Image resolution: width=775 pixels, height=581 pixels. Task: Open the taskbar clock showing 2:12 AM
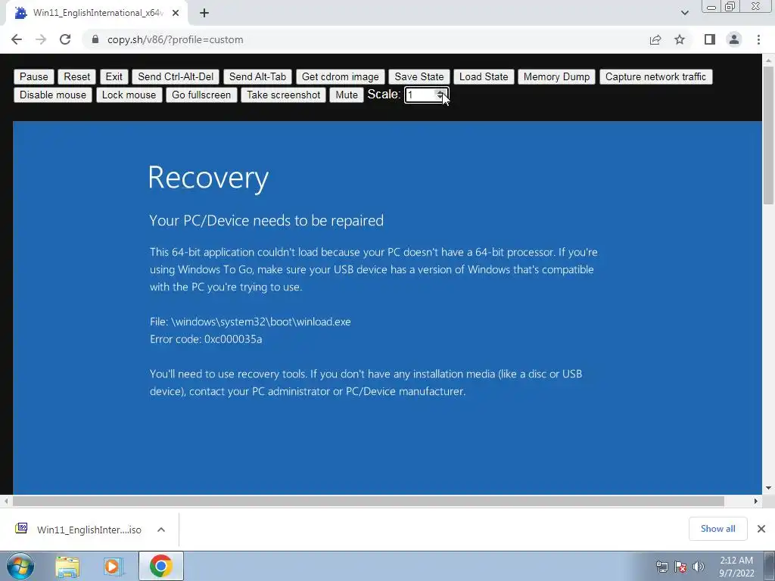736,567
